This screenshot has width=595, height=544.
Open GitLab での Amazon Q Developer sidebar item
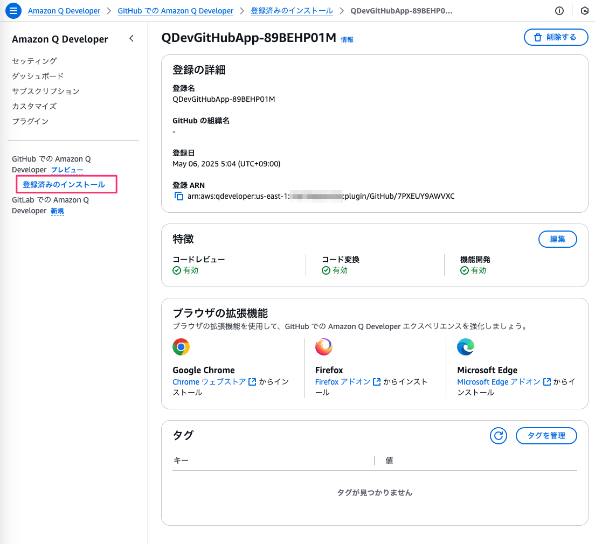click(50, 205)
